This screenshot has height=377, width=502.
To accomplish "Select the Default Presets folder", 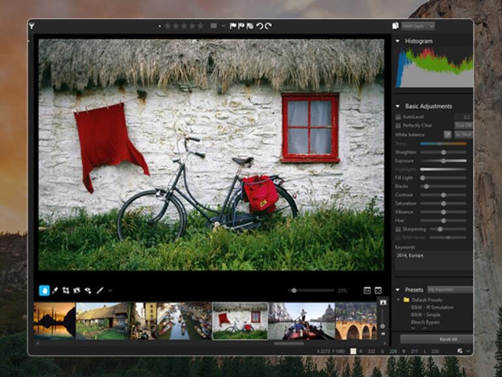I will [427, 300].
